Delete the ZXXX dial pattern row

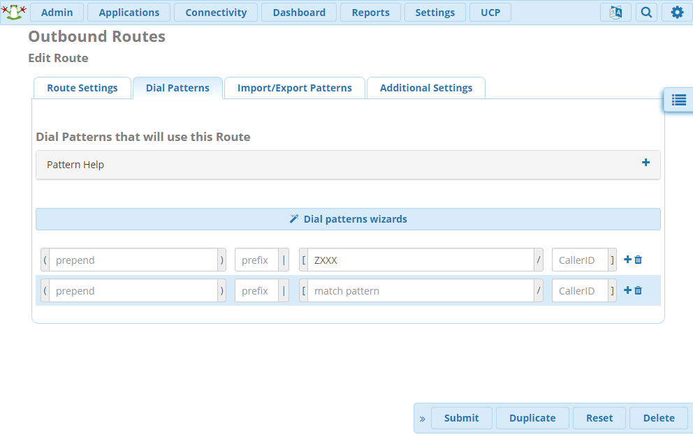(x=639, y=260)
